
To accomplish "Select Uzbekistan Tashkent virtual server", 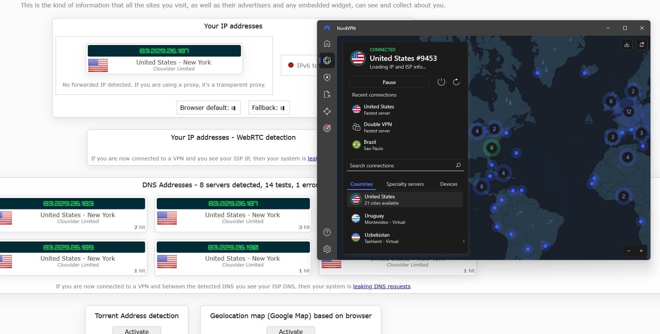I will click(x=405, y=238).
